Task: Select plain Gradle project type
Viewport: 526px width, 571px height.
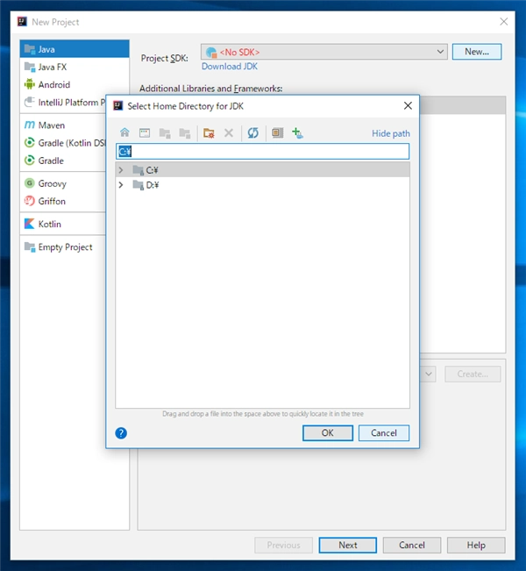Action: click(63, 161)
